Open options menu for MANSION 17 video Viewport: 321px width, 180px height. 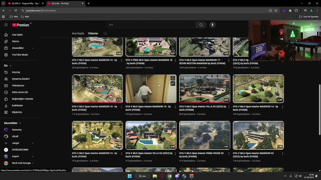[x=229, y=60]
